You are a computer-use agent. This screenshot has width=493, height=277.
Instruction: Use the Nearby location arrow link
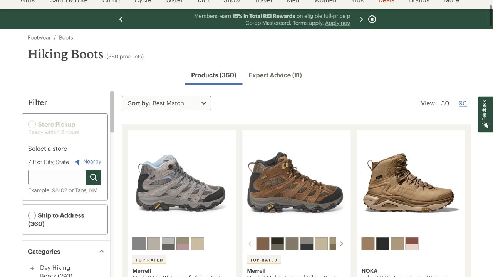click(x=88, y=162)
